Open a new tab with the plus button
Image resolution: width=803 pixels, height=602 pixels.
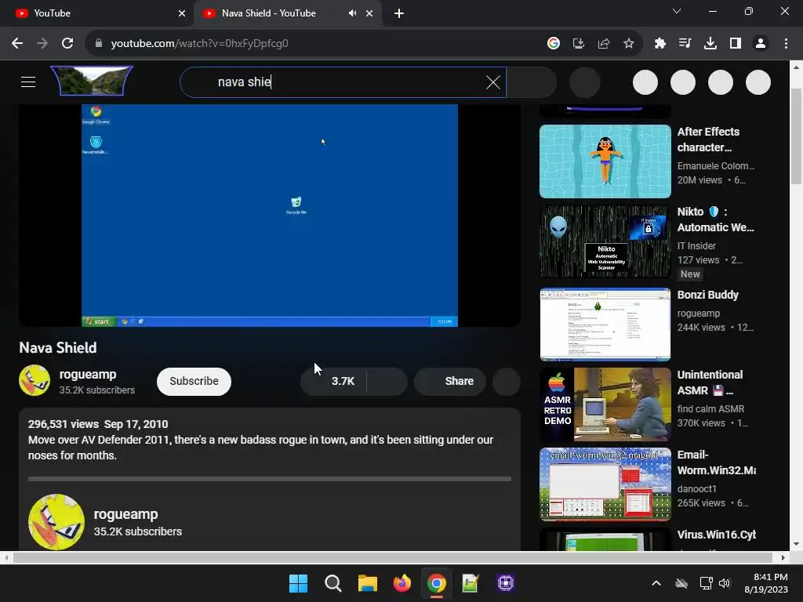click(399, 13)
